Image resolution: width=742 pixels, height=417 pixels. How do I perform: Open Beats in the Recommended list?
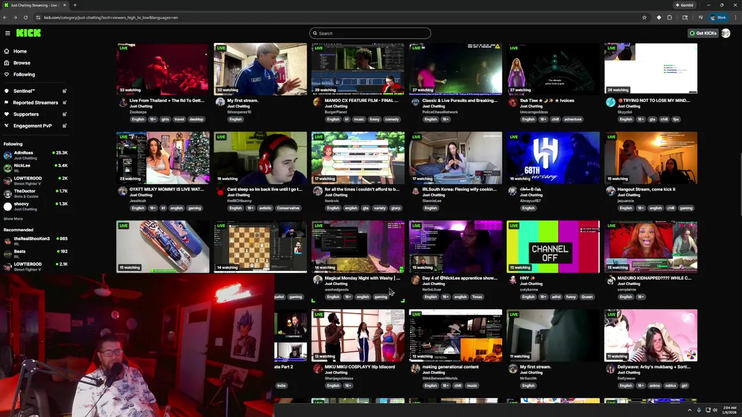point(35,254)
